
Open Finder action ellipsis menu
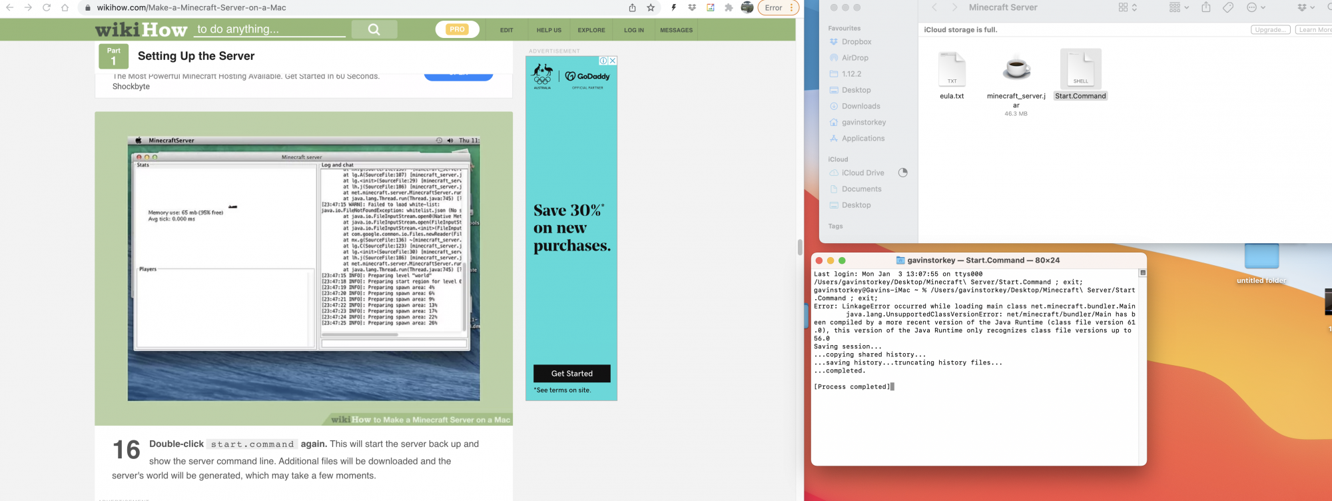[x=1255, y=7]
